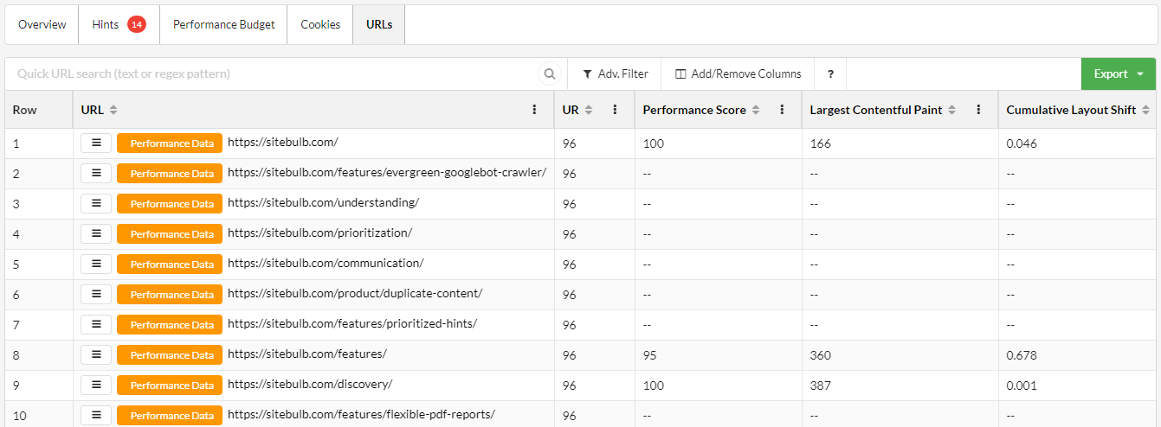Click the sitebulb.com/understanding/ URL text
The height and width of the screenshot is (427, 1161).
pos(323,202)
